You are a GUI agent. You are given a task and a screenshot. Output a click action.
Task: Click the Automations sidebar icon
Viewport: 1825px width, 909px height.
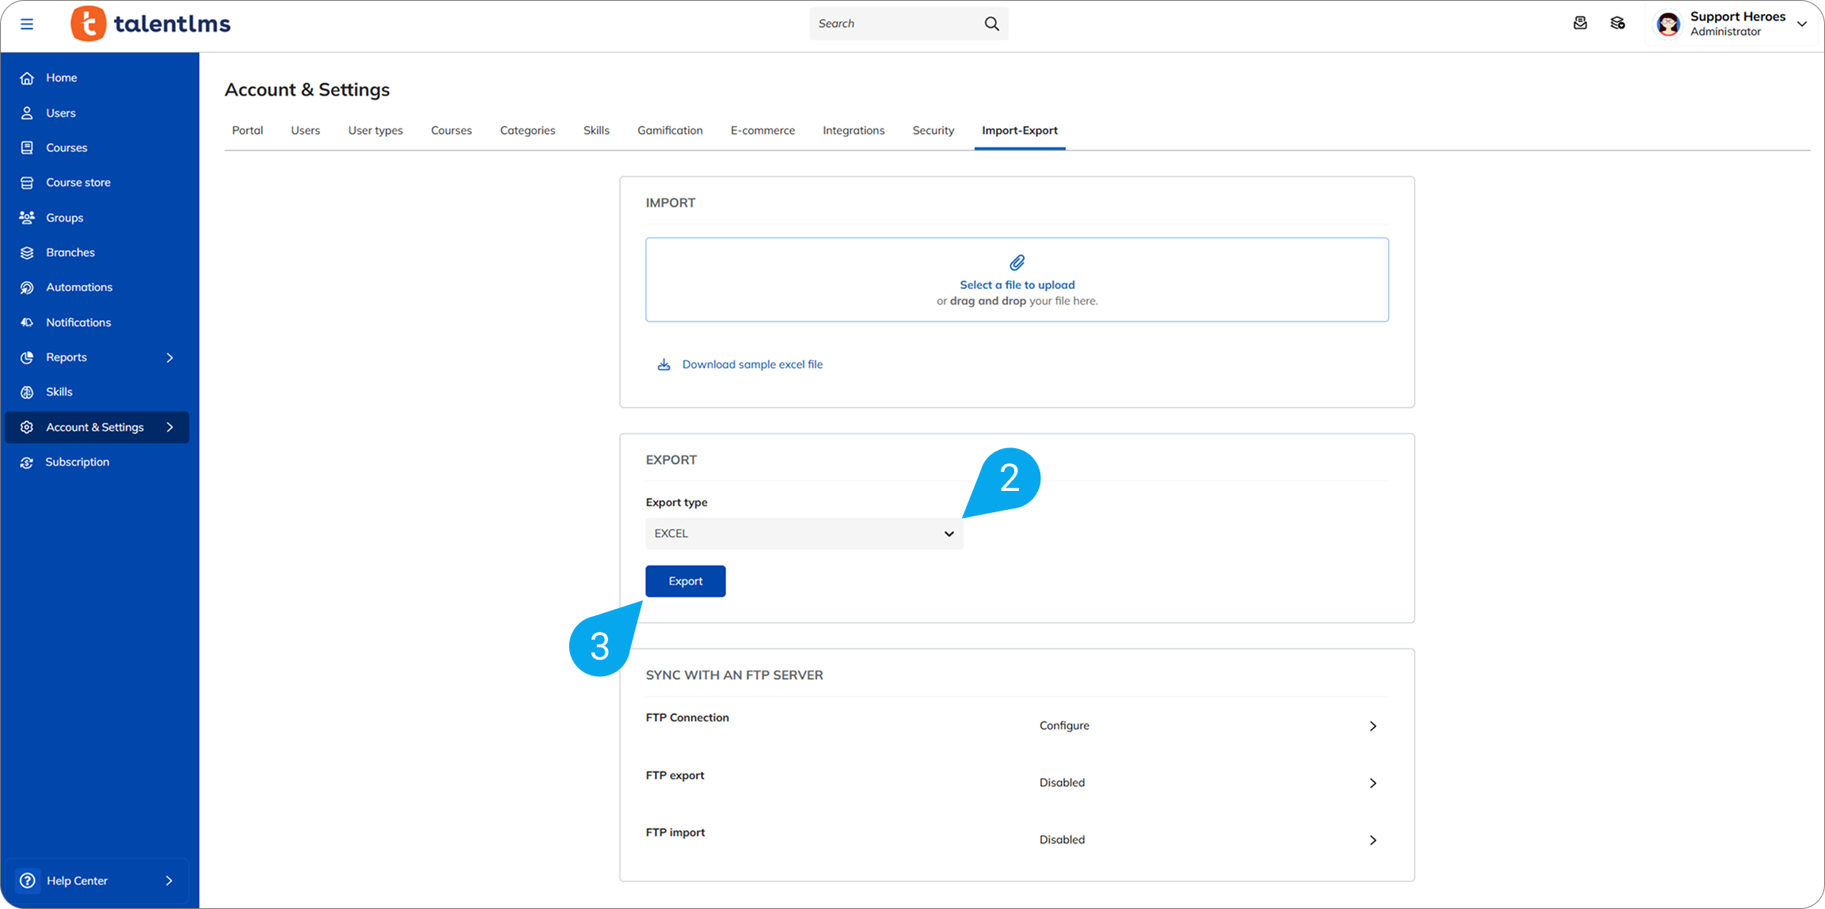pos(27,287)
